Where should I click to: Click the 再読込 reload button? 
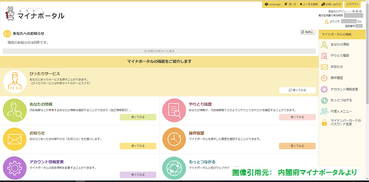click(x=308, y=32)
